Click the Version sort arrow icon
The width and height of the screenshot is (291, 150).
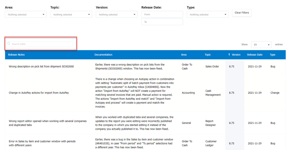(229, 55)
